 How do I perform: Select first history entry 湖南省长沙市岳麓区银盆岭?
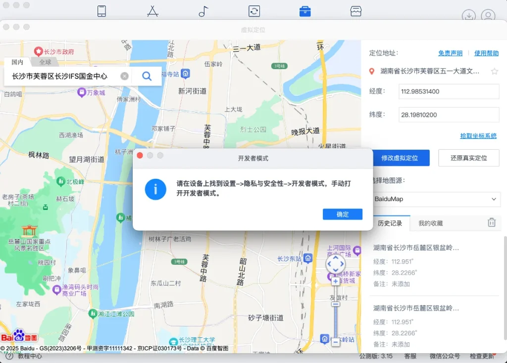435,266
